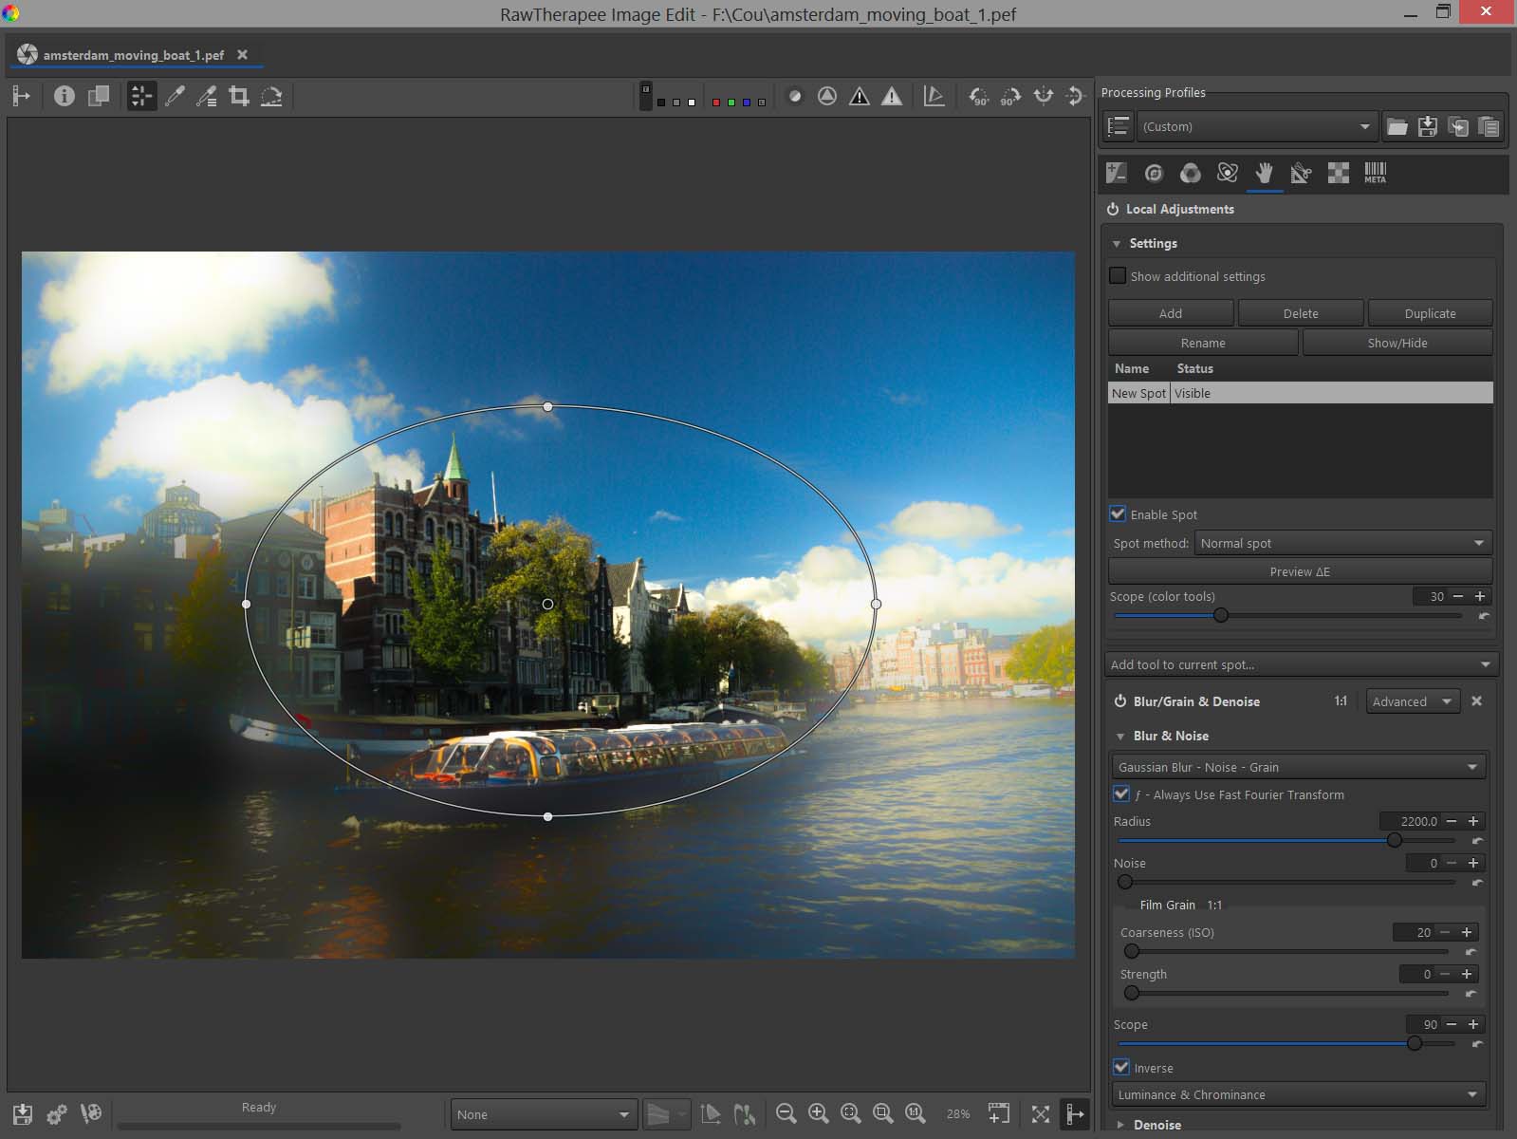The image size is (1517, 1139).
Task: Select the crop tool icon
Action: [239, 96]
